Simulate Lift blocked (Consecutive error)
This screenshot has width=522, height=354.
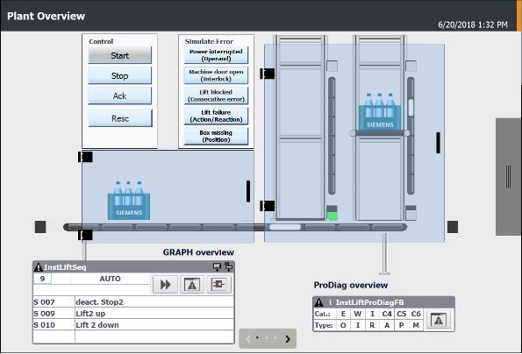click(216, 96)
